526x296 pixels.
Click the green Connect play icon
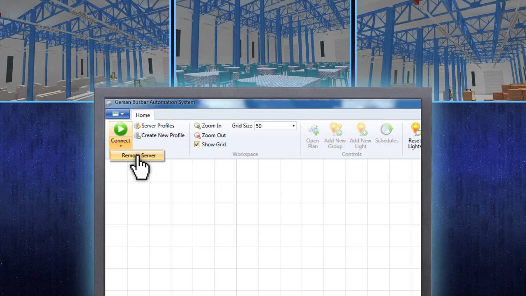120,129
